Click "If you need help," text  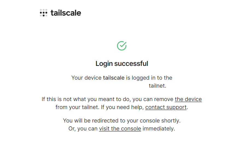122,107
